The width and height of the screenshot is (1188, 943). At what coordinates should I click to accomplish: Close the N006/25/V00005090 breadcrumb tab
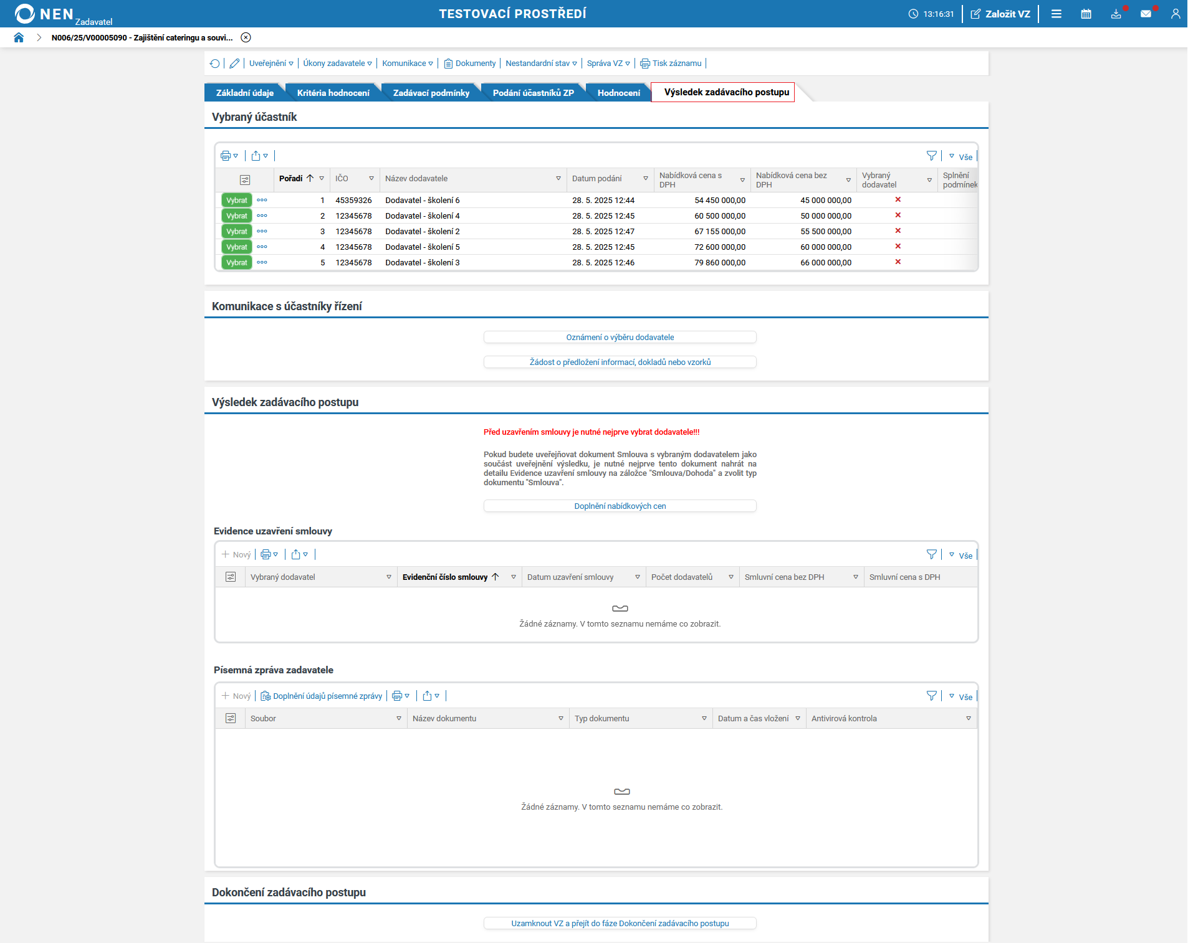(246, 37)
